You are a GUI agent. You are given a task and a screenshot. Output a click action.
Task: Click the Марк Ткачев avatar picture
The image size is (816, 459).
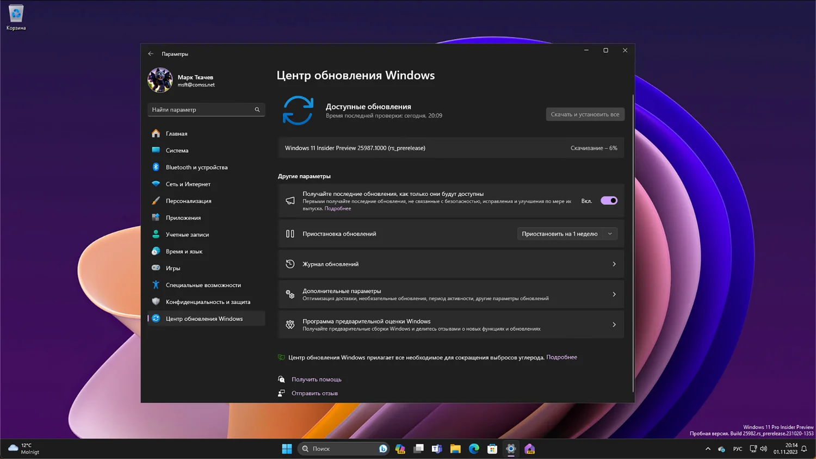160,80
